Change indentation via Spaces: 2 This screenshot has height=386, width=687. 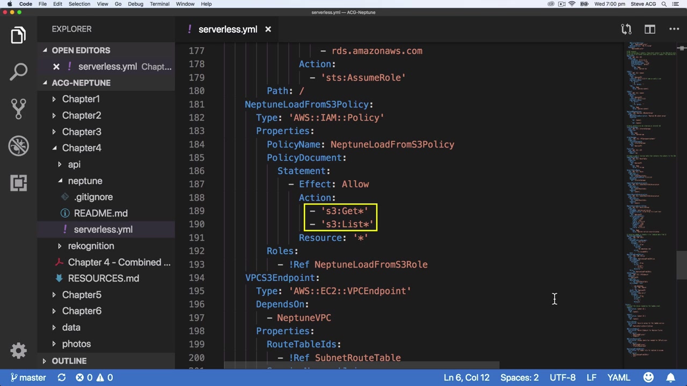[x=520, y=377]
